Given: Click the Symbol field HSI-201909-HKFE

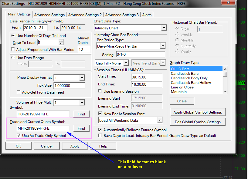Looking at the screenshot, I should click(x=43, y=114).
